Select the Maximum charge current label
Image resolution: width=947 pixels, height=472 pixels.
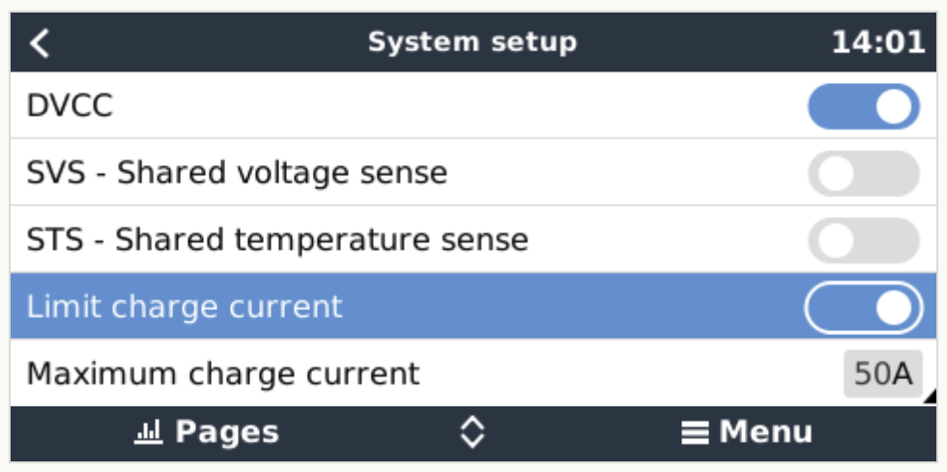tap(223, 374)
